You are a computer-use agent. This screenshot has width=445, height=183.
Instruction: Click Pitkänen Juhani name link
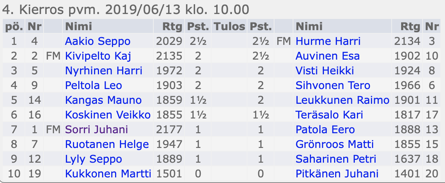tap(337, 174)
